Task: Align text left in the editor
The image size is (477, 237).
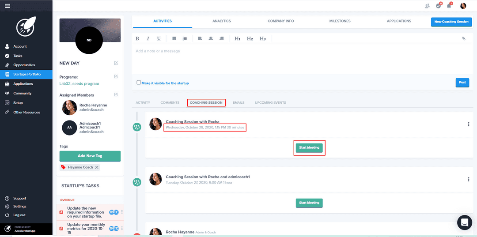Action: point(200,38)
